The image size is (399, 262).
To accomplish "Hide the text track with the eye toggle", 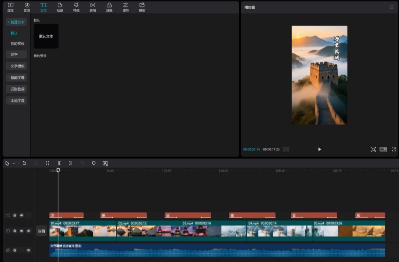I will [21, 215].
